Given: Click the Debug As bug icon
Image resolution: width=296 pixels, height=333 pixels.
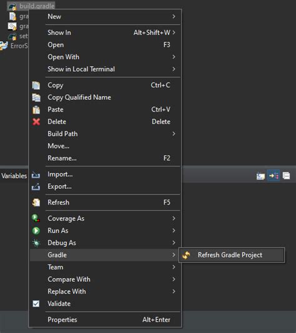Looking at the screenshot, I should (36, 243).
